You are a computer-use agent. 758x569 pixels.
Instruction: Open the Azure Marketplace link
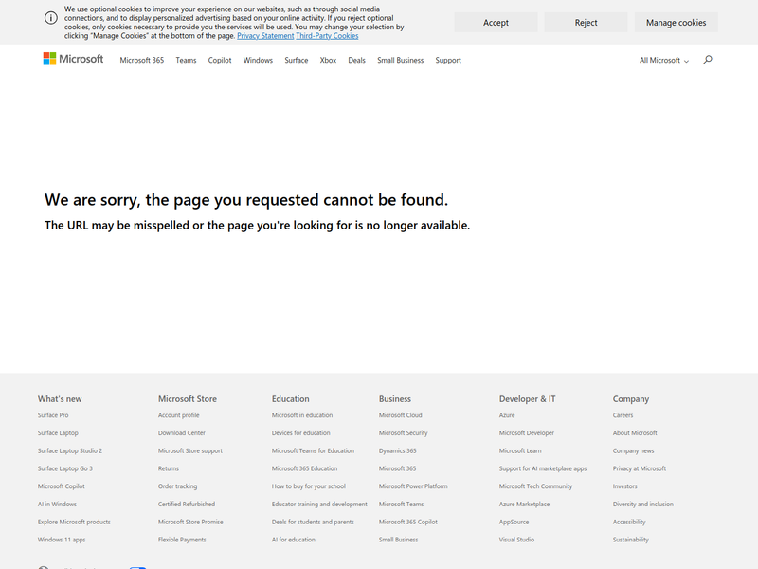coord(525,504)
